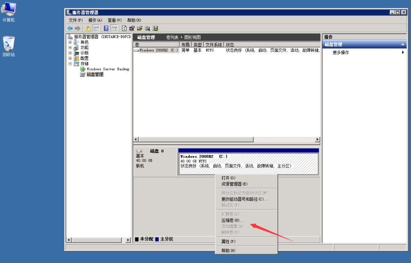Click the NTFS cell in volume list

[x=210, y=50]
